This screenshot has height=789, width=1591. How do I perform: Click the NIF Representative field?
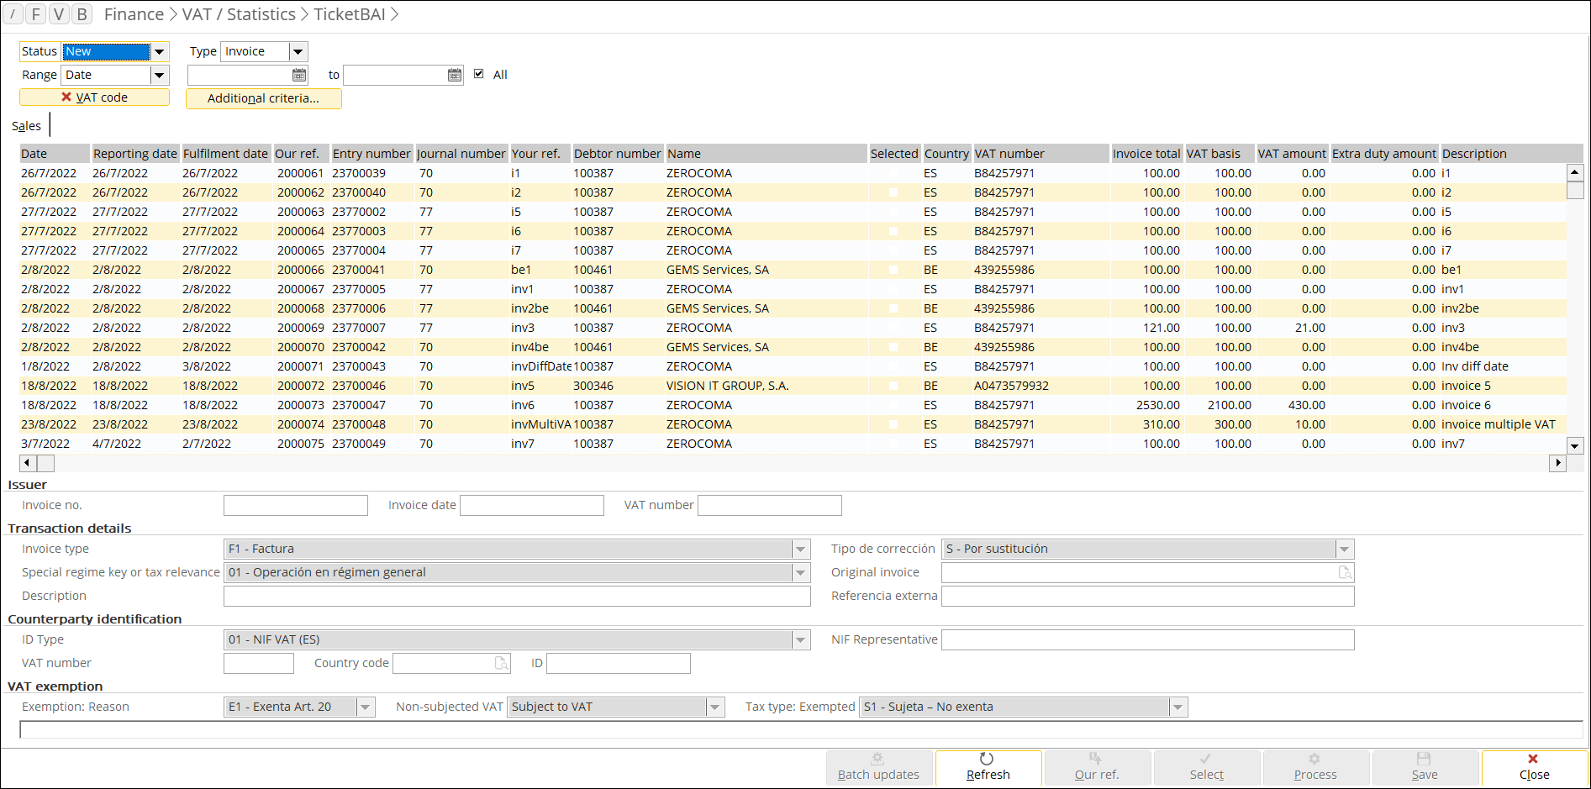[x=1148, y=639]
